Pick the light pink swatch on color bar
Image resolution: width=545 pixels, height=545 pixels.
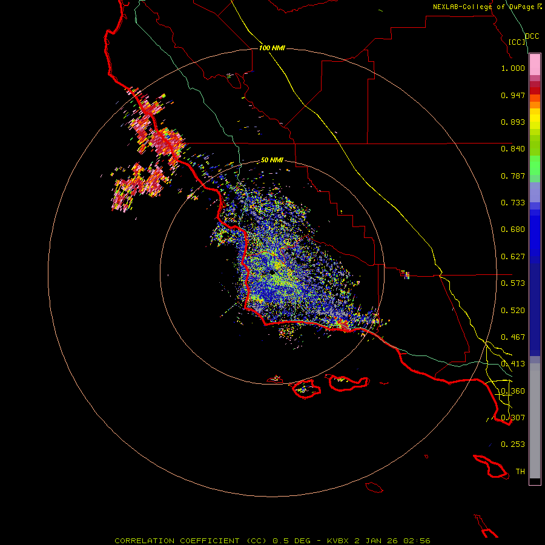point(535,65)
